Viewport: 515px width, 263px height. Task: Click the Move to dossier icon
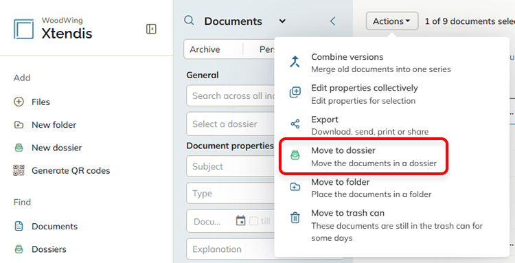[x=295, y=155]
